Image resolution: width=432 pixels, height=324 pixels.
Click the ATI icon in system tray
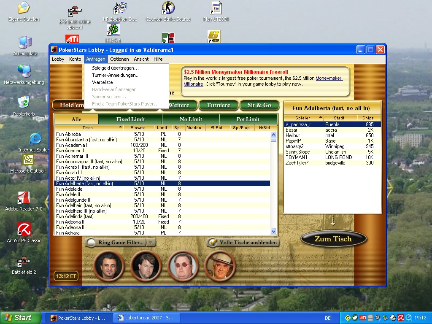pos(362,318)
